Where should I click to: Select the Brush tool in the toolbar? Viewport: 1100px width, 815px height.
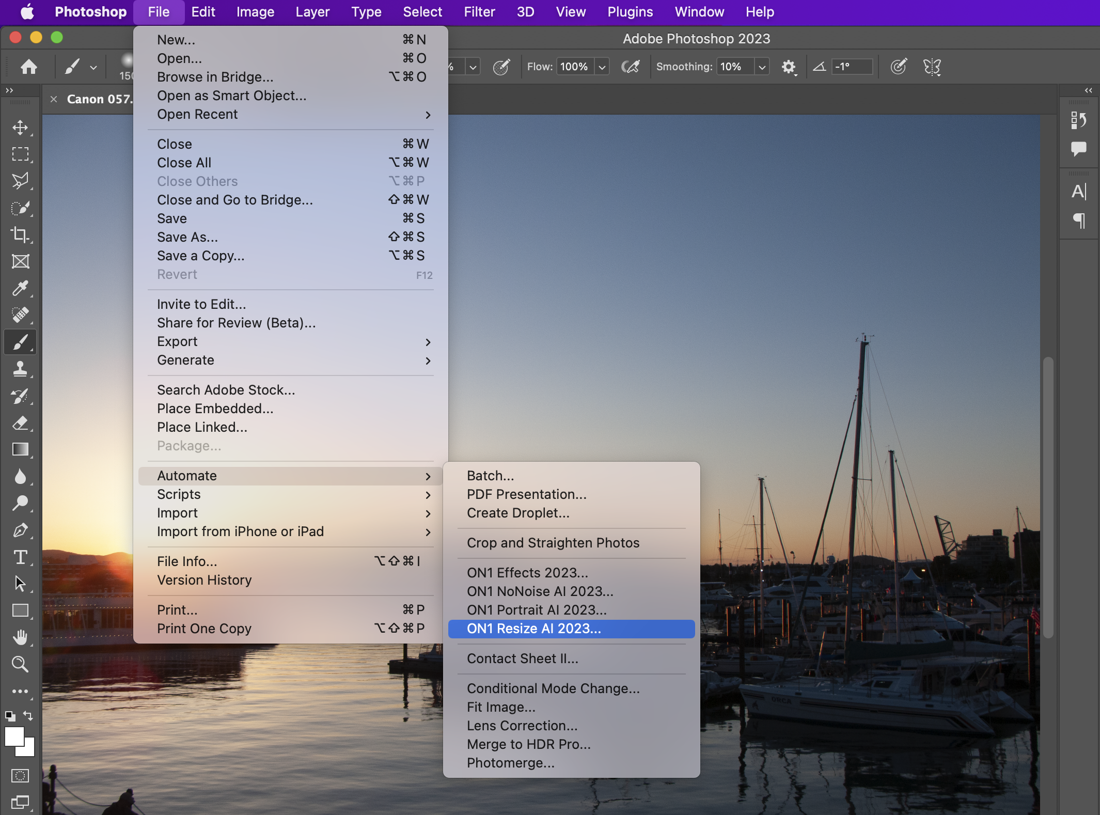(x=20, y=342)
